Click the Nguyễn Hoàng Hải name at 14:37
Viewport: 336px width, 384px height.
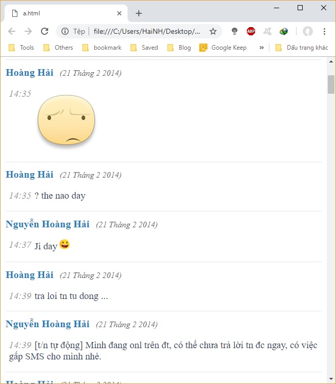pos(48,224)
